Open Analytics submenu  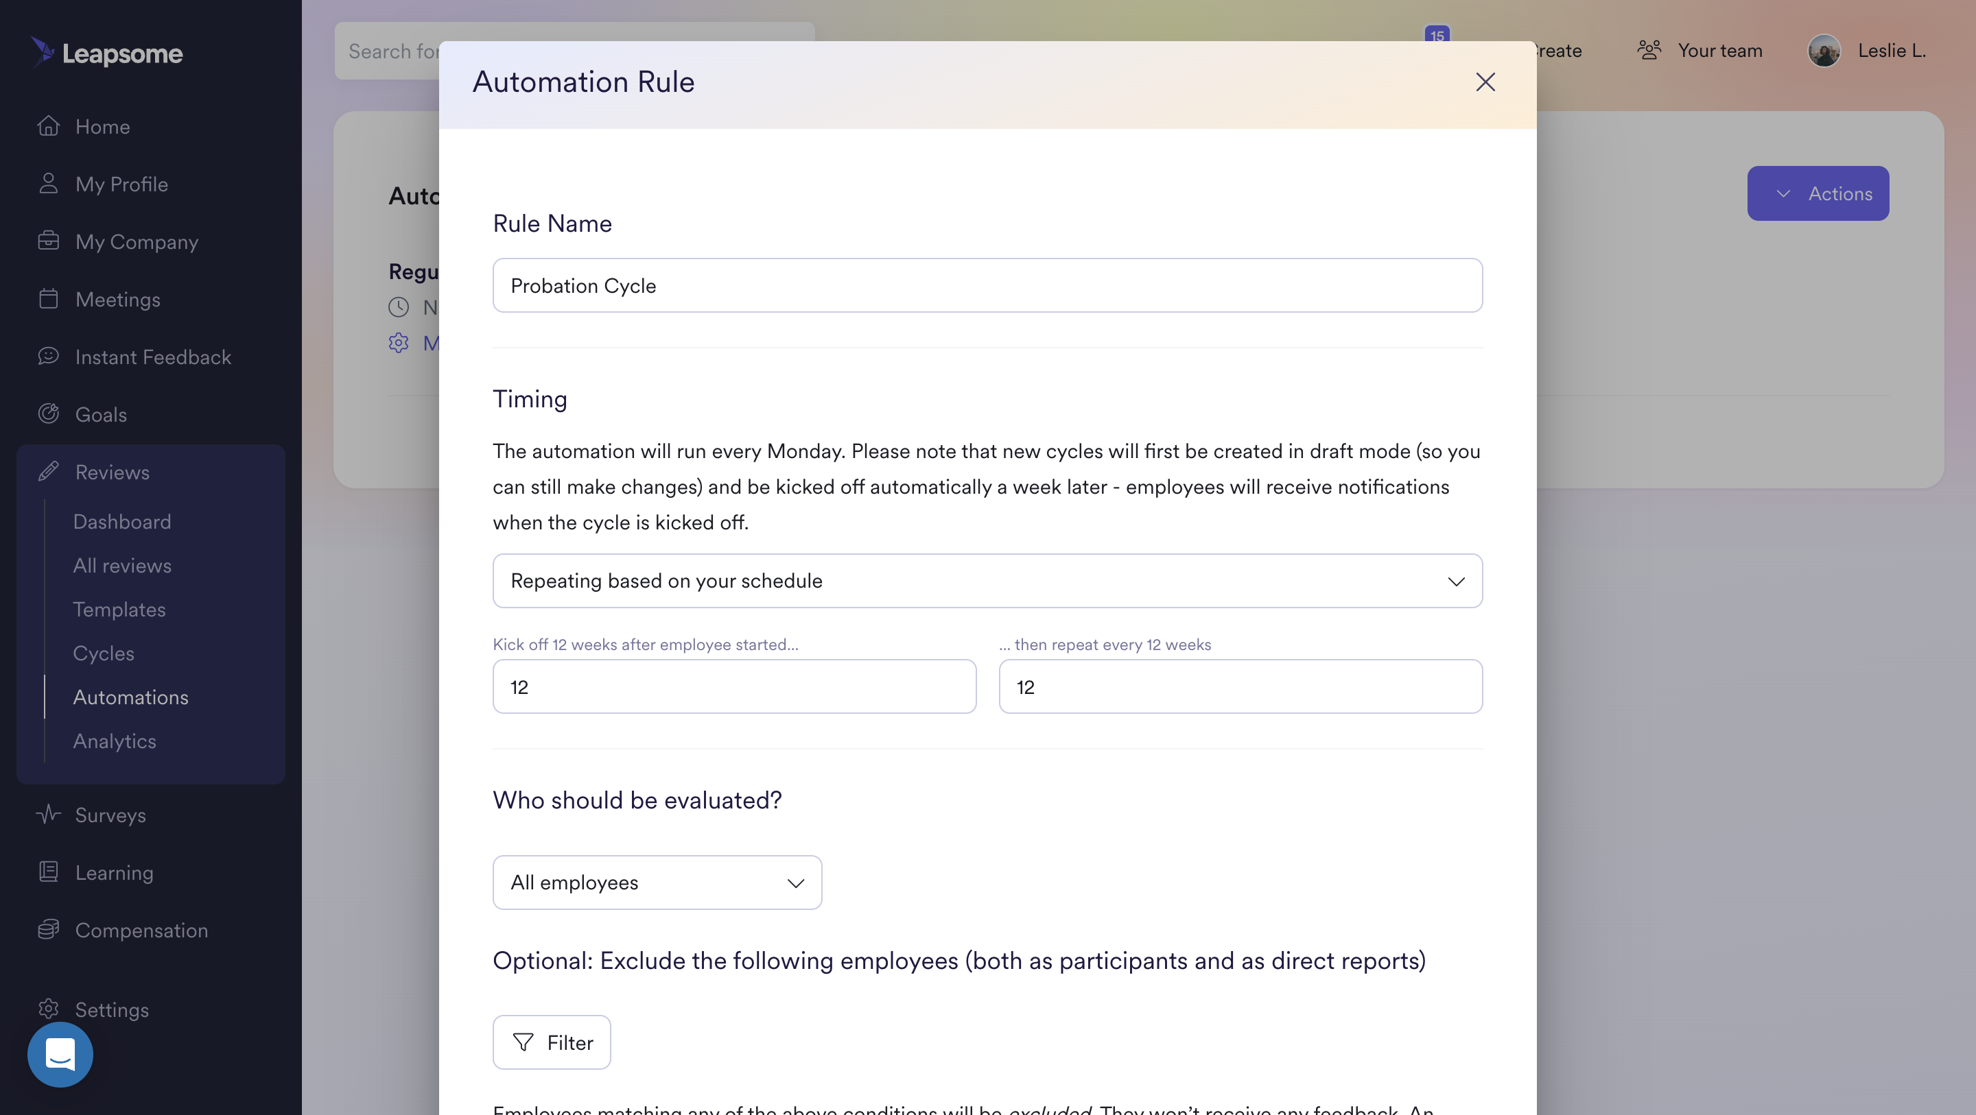[x=115, y=741]
